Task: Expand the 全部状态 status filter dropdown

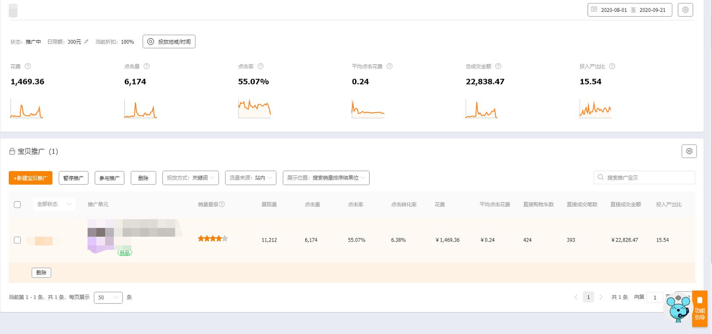Action: (54, 204)
